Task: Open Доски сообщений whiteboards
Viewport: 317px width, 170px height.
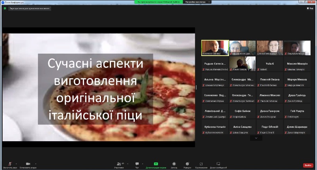Action: pos(218,164)
